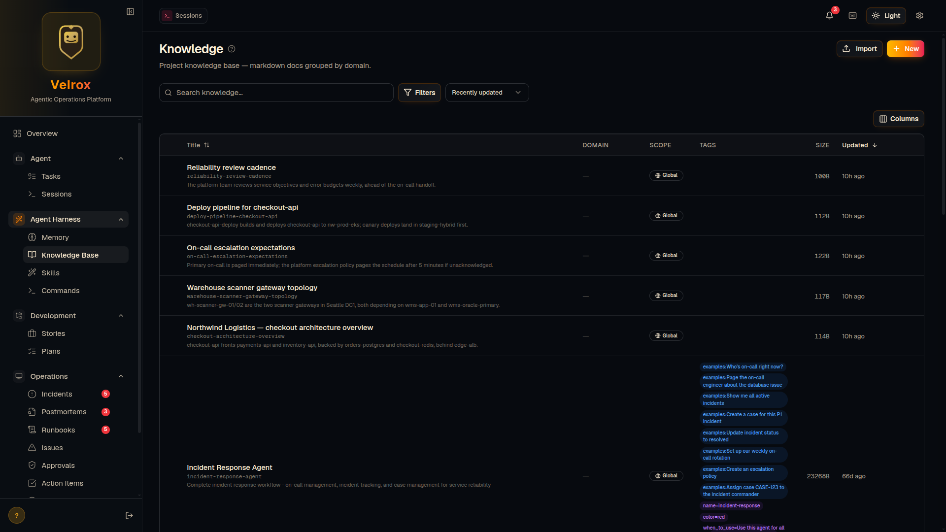Open Warehouse scanner gateway topology

252,288
